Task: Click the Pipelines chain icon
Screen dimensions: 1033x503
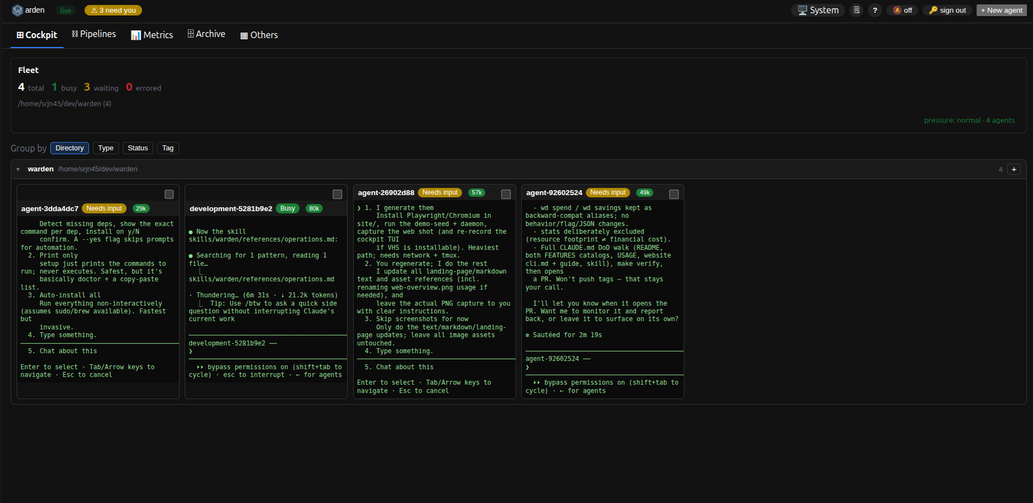Action: [75, 34]
